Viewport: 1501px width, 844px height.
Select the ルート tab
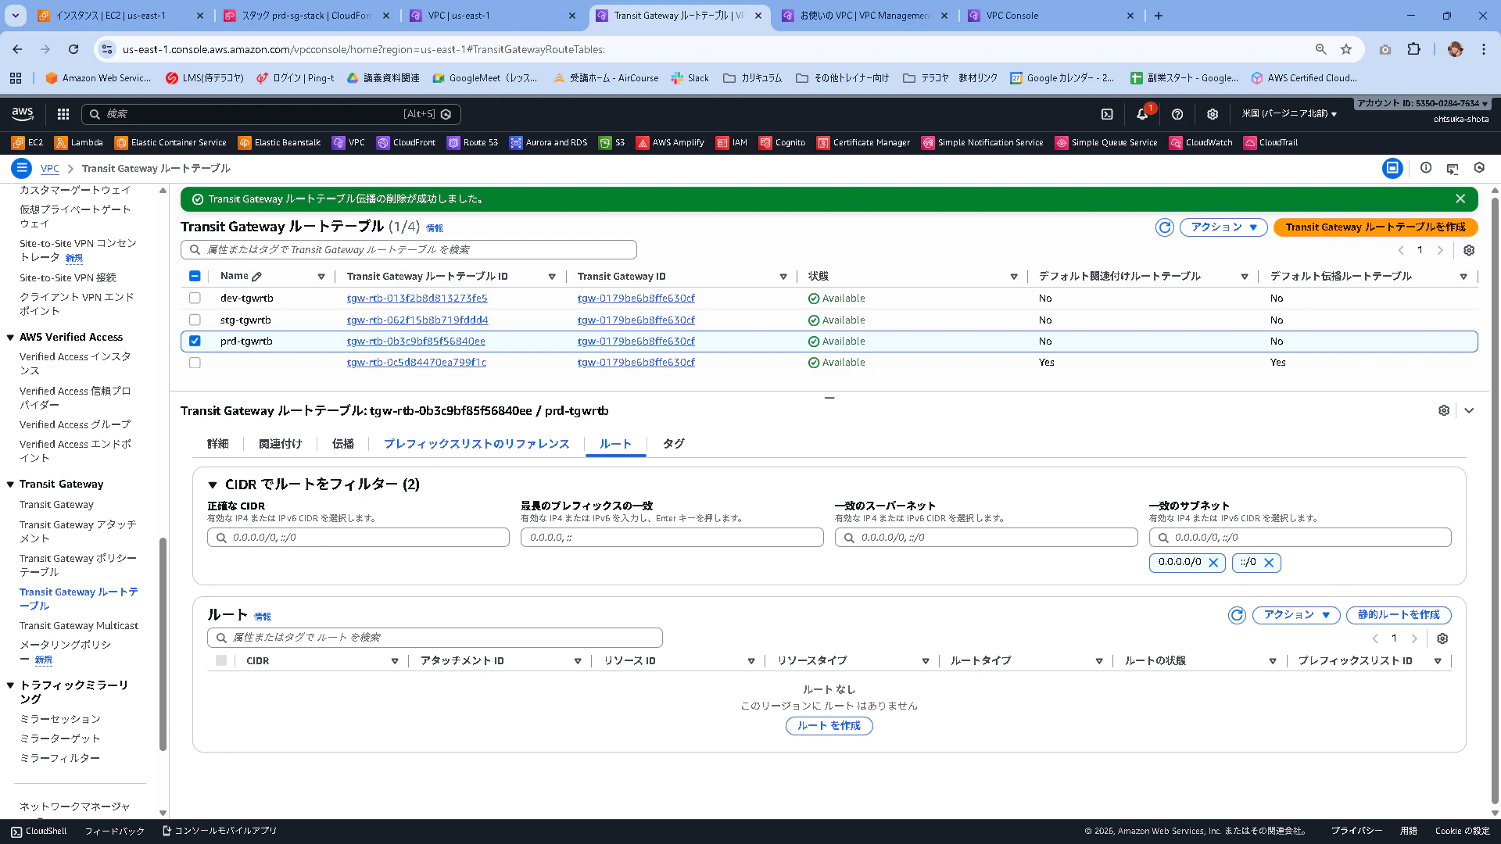pyautogui.click(x=615, y=444)
